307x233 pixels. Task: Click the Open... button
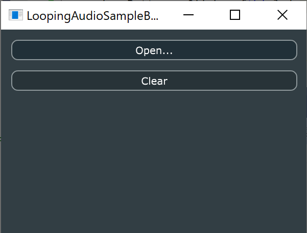pos(154,50)
